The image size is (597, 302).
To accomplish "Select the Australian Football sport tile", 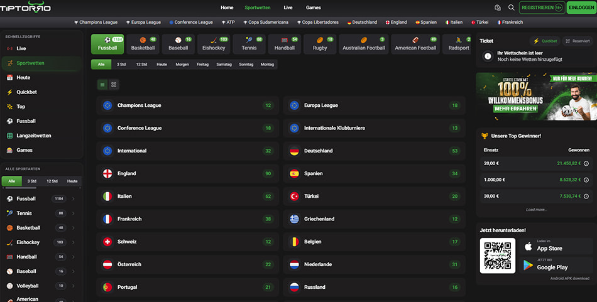I will tap(364, 44).
